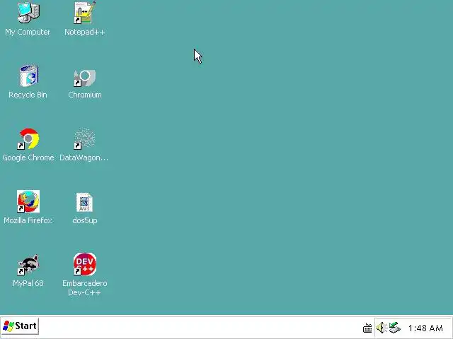Select the Chromium shortcut icon

[x=84, y=78]
